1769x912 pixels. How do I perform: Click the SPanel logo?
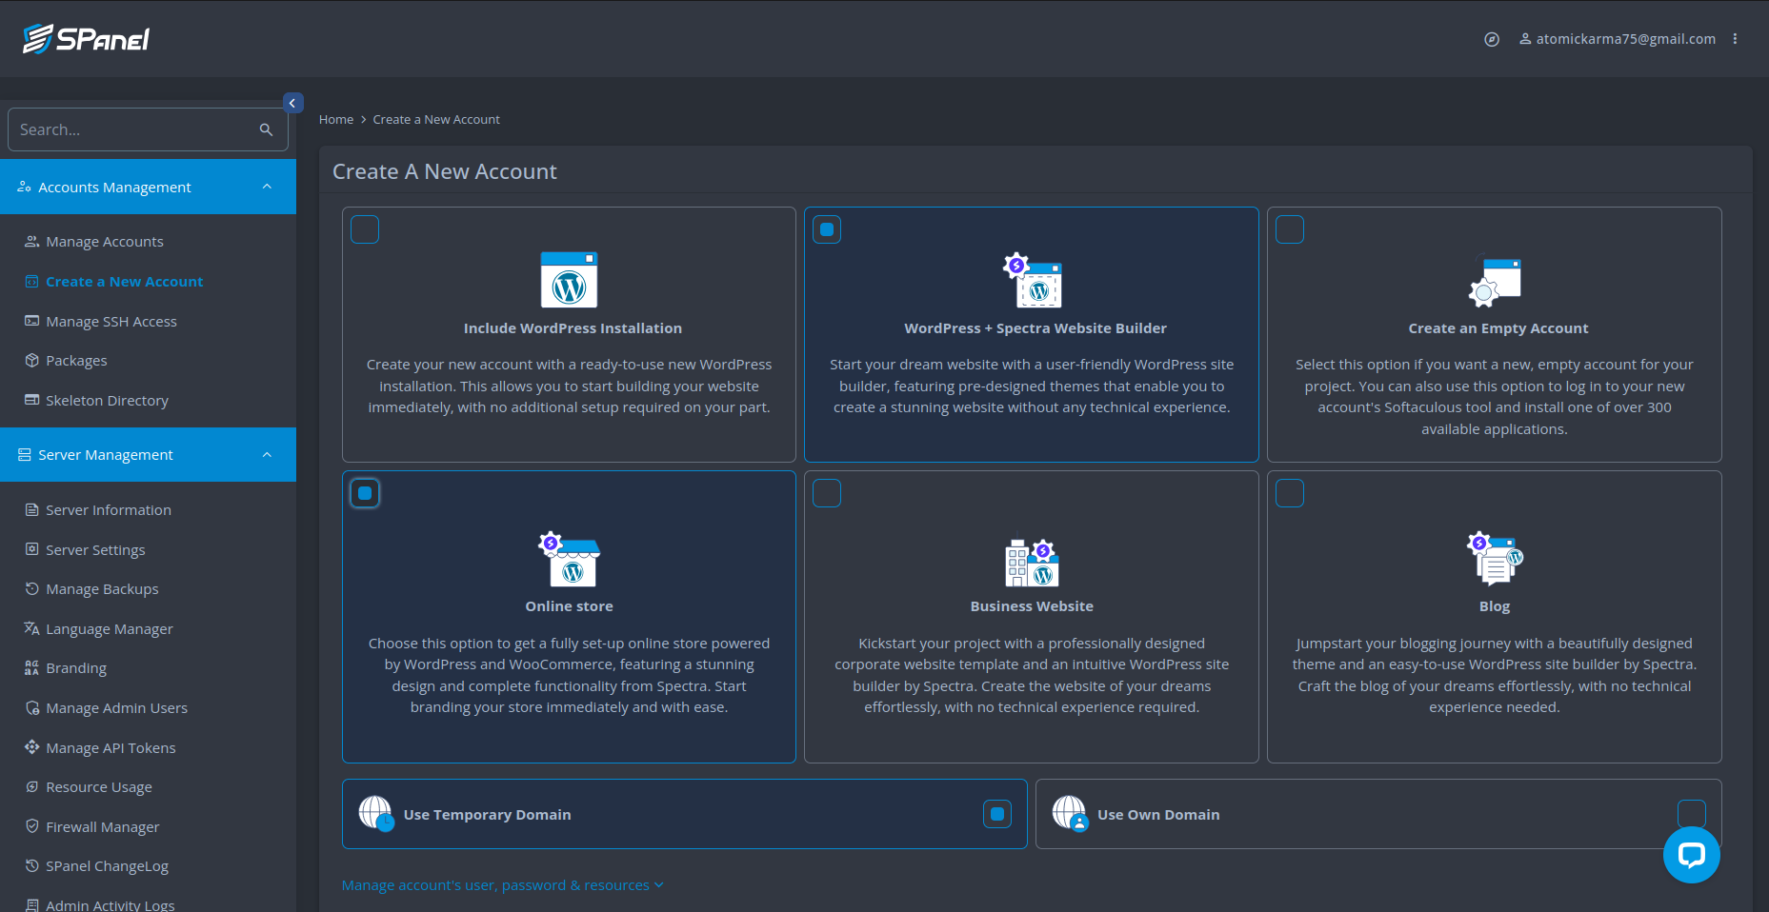point(84,38)
